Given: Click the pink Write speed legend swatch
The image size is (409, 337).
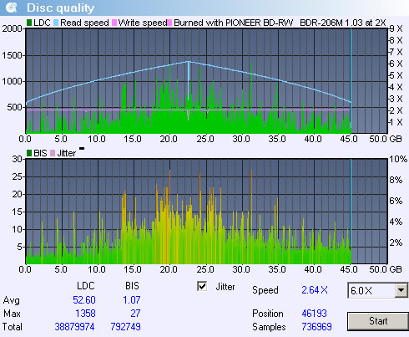Looking at the screenshot, I should pyautogui.click(x=114, y=23).
